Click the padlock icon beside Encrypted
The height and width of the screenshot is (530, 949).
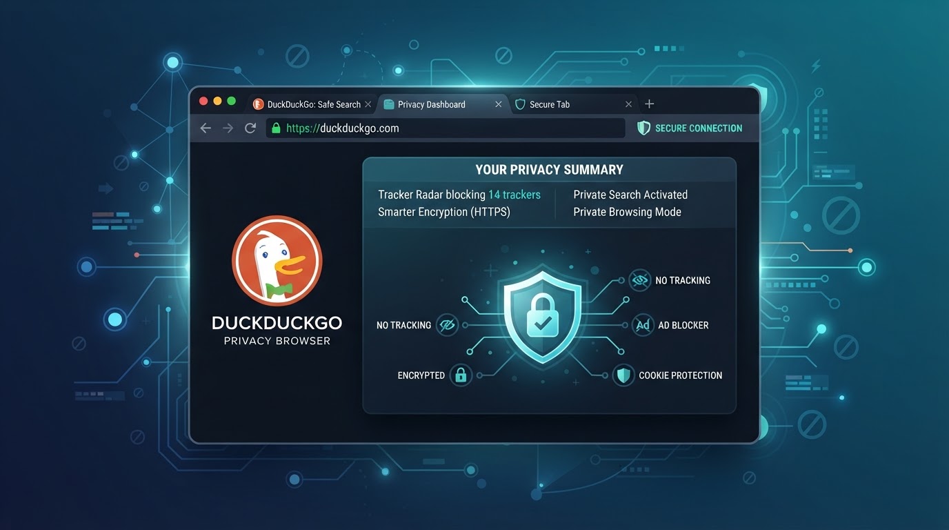pos(461,375)
